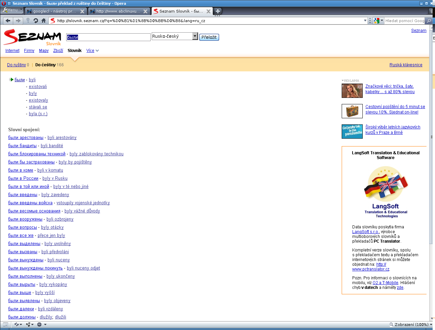Viewport: 435px width, 330px height.
Task: Open the LangSoft s.r.o. link
Action: pyautogui.click(x=365, y=232)
